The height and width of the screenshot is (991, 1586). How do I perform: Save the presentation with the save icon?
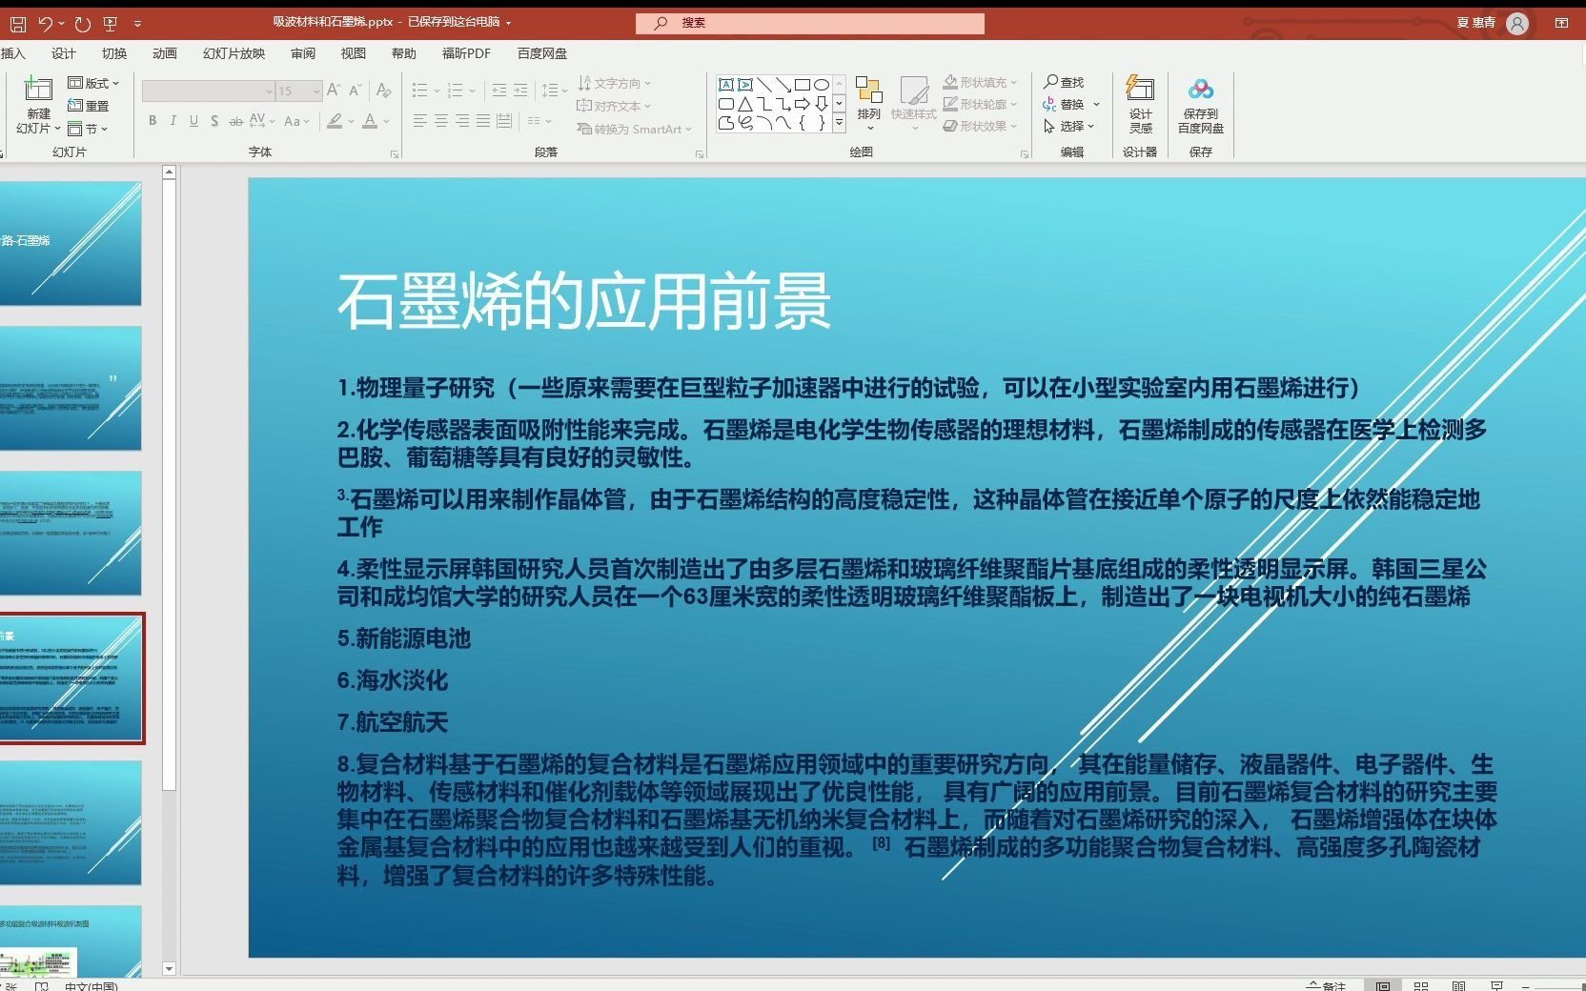[17, 23]
